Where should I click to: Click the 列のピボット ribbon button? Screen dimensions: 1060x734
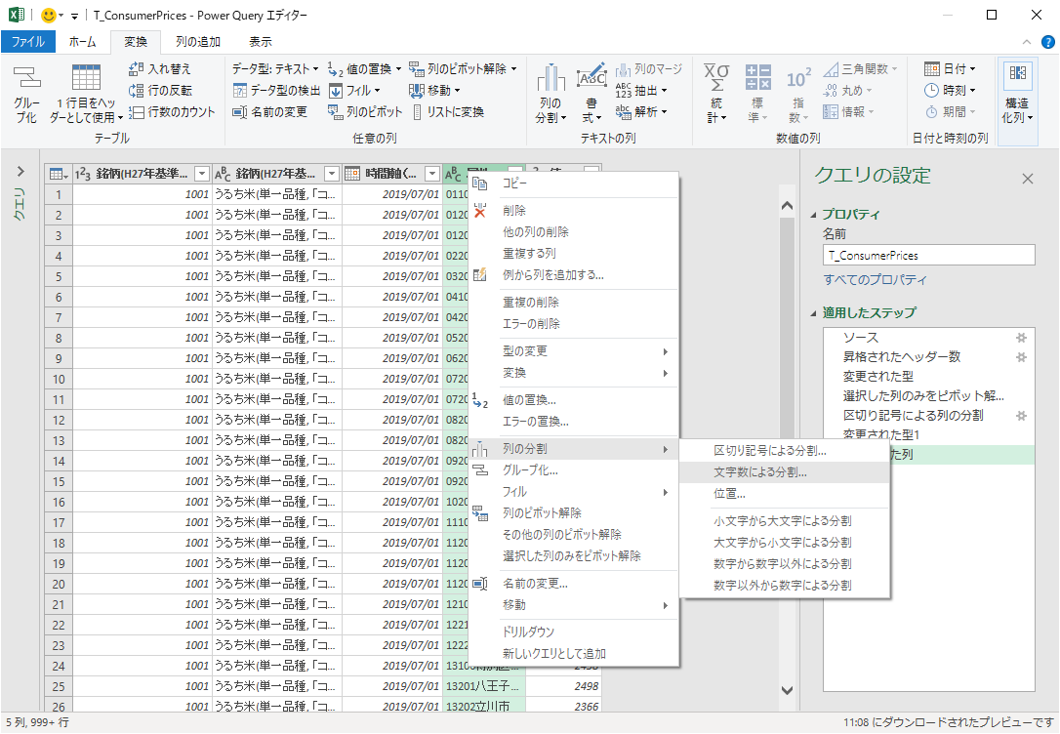click(365, 112)
